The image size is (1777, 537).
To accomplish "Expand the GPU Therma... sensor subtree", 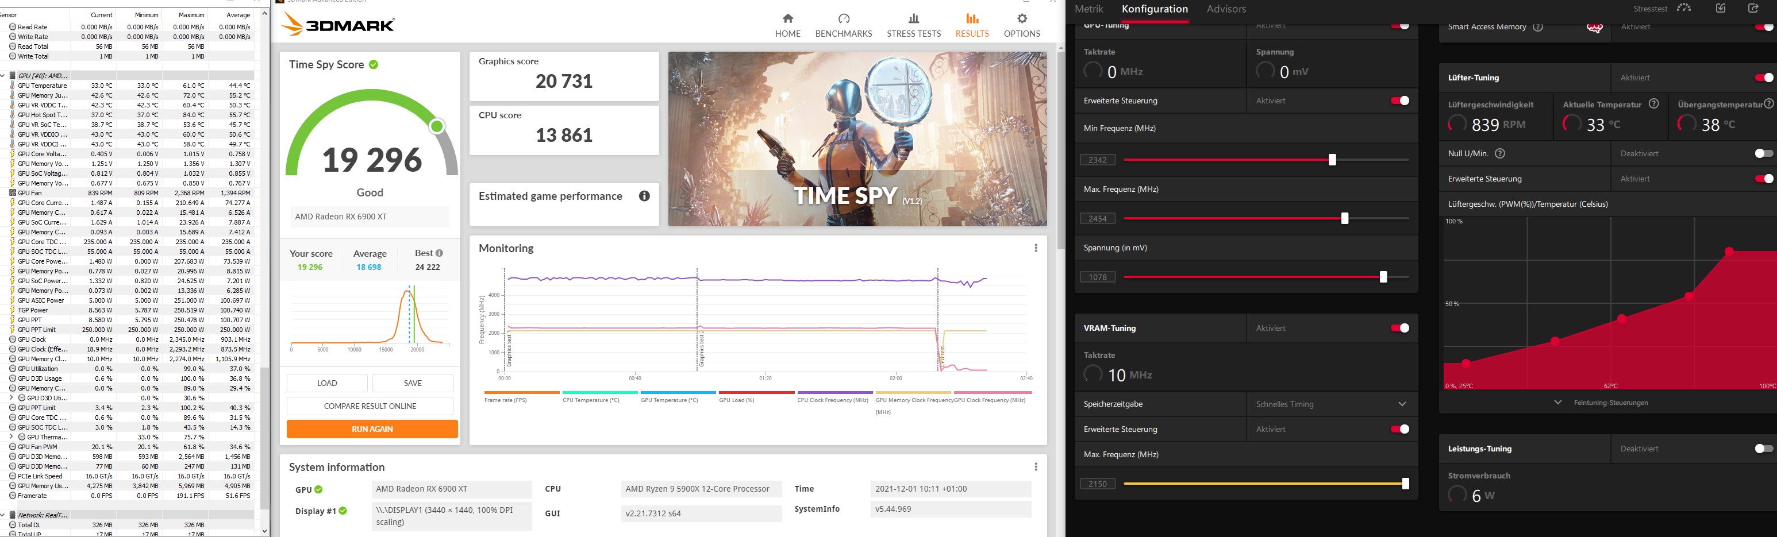I will (x=11, y=437).
